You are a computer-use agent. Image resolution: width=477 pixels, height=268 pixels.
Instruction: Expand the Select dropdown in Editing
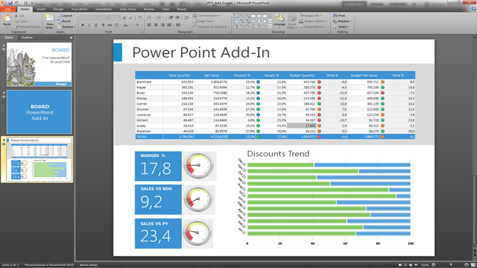coord(342,27)
